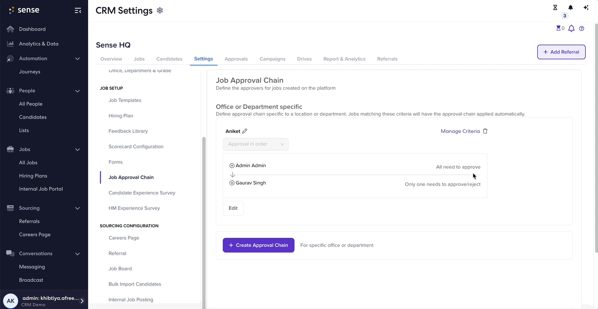Switch to the top Referrals tab
Screen dimensions: 598x309
(388, 59)
